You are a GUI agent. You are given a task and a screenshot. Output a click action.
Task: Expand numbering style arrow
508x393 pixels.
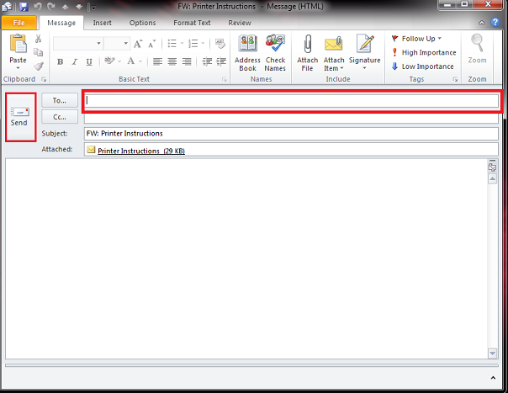(x=203, y=44)
